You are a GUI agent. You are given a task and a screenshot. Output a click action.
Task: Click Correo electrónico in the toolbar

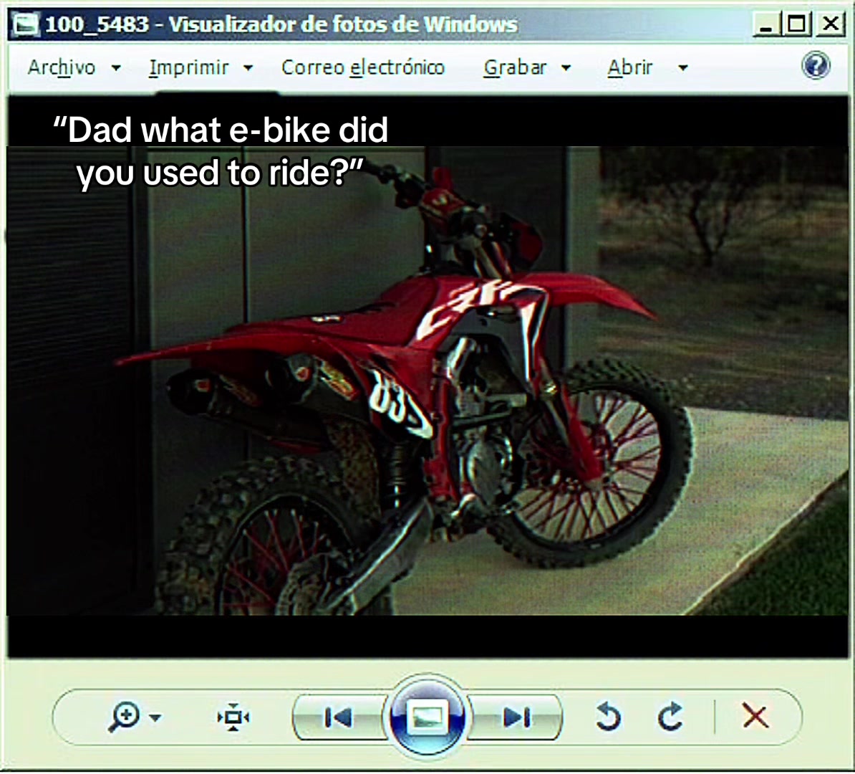click(363, 67)
